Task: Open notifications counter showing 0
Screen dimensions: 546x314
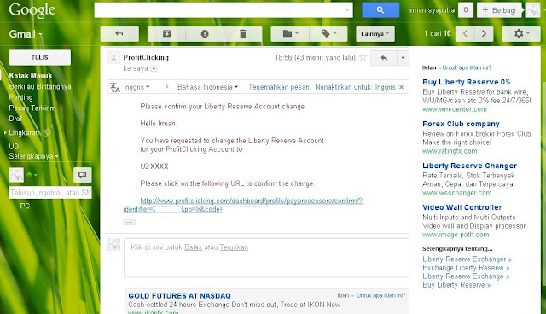Action: tap(466, 10)
